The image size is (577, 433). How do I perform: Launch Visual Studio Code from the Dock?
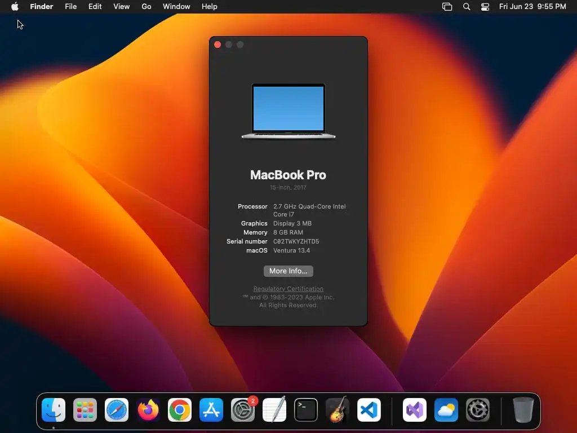pyautogui.click(x=369, y=410)
